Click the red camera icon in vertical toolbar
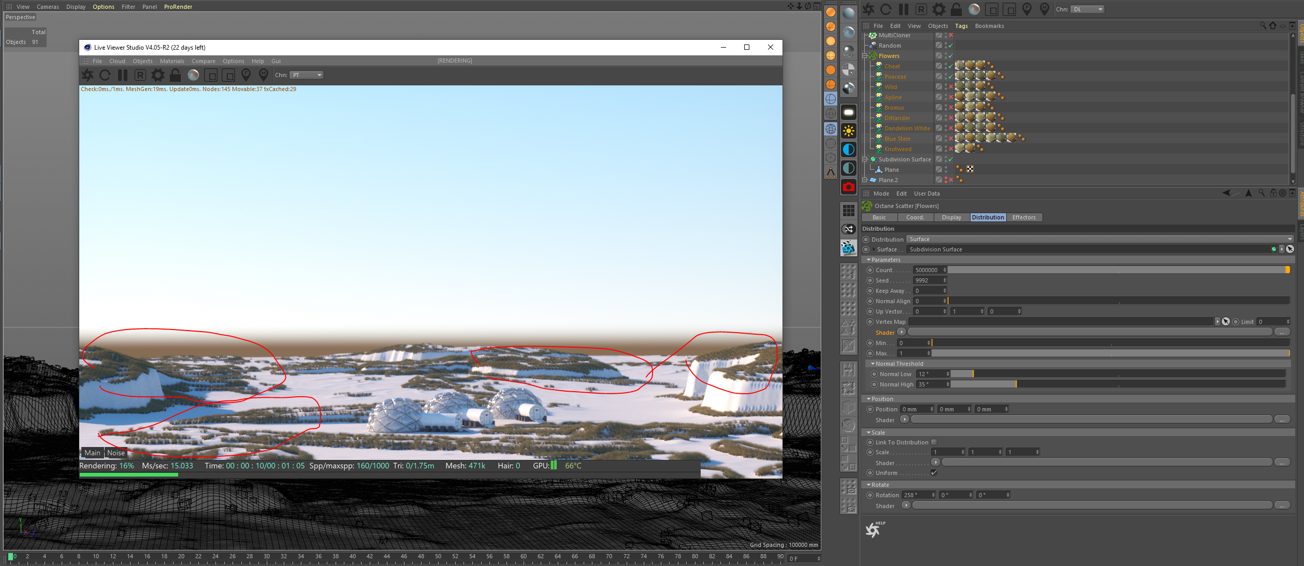1304x566 pixels. pos(848,187)
